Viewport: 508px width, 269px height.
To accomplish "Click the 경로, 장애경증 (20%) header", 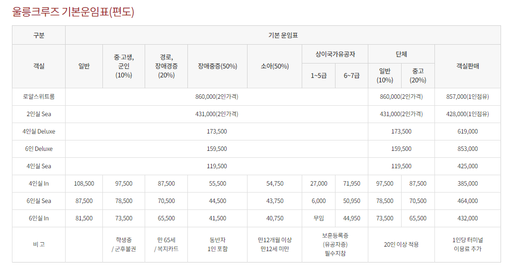I will [x=166, y=66].
